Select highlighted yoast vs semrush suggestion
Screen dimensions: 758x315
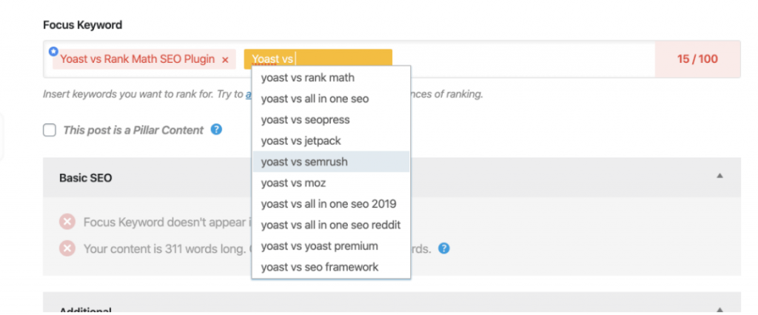tap(304, 161)
